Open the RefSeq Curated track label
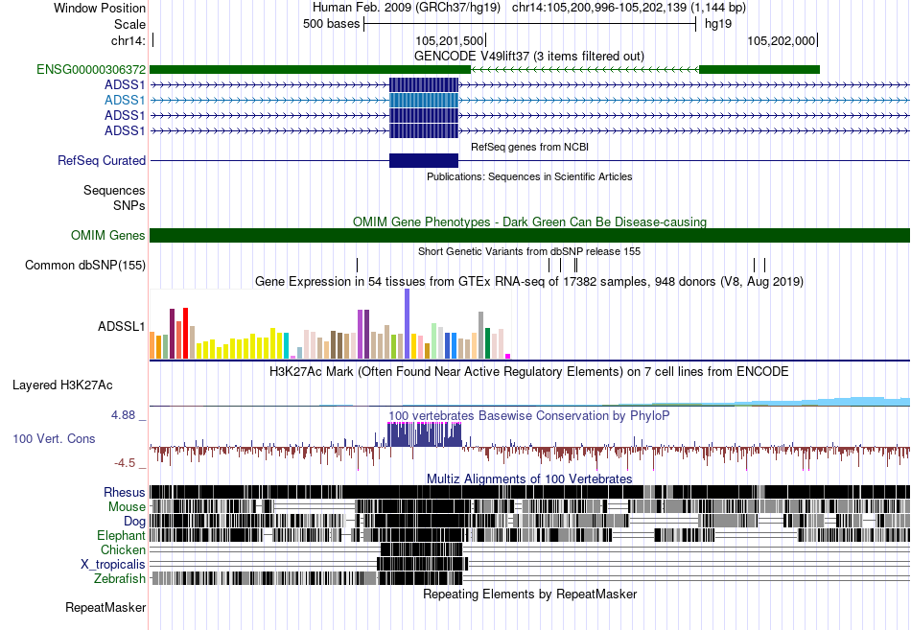This screenshot has width=911, height=630. 102,160
